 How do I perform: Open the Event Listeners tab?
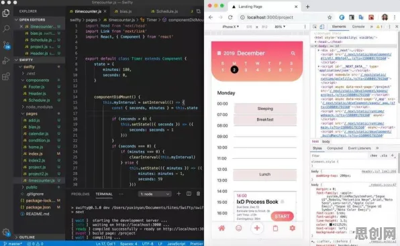359,148
